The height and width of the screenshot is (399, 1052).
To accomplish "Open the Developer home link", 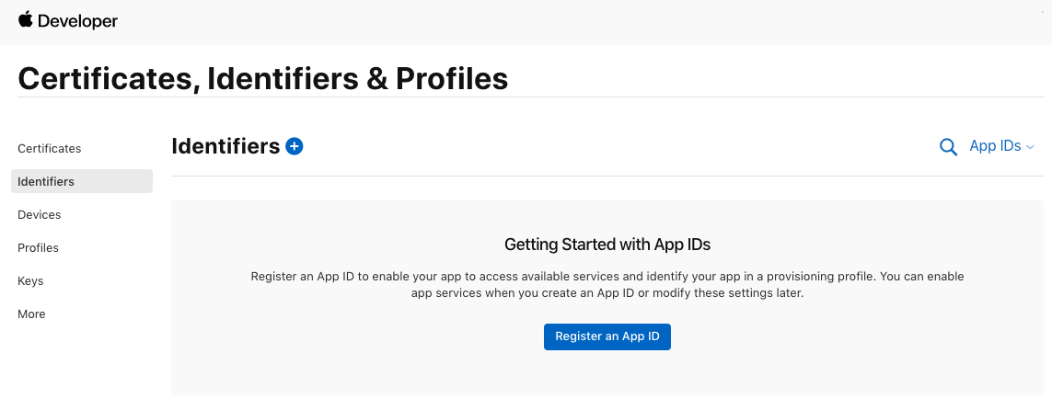I will pyautogui.click(x=77, y=21).
